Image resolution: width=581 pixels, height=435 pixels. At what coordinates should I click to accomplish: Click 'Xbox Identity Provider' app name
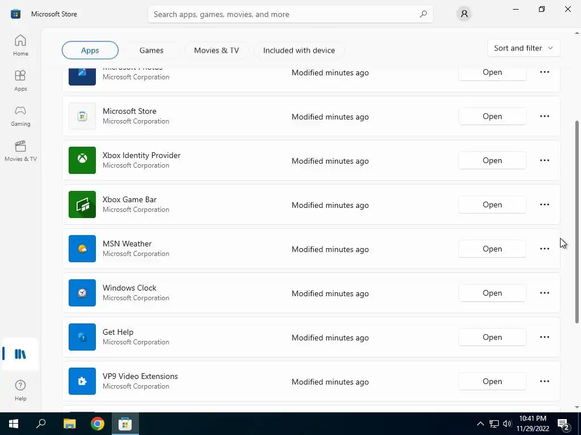(141, 155)
